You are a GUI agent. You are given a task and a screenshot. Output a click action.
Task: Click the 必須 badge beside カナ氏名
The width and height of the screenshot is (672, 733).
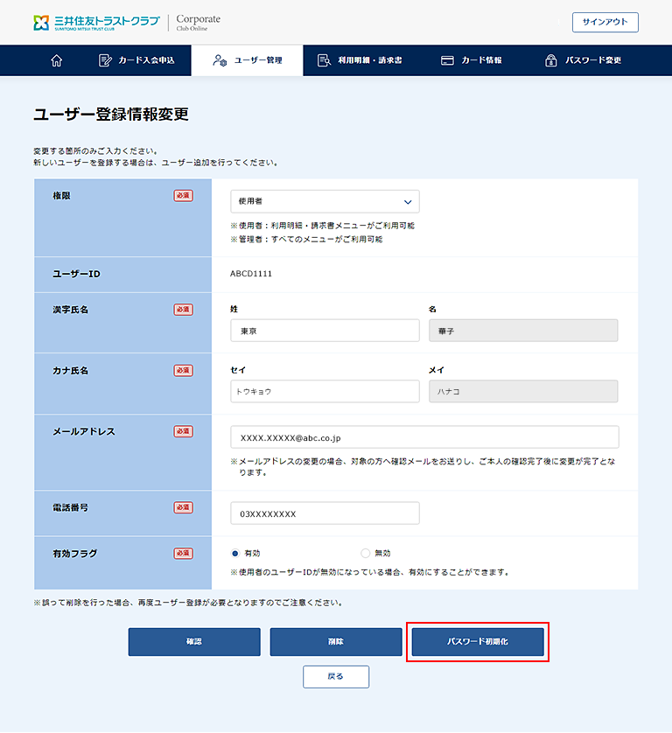point(184,370)
